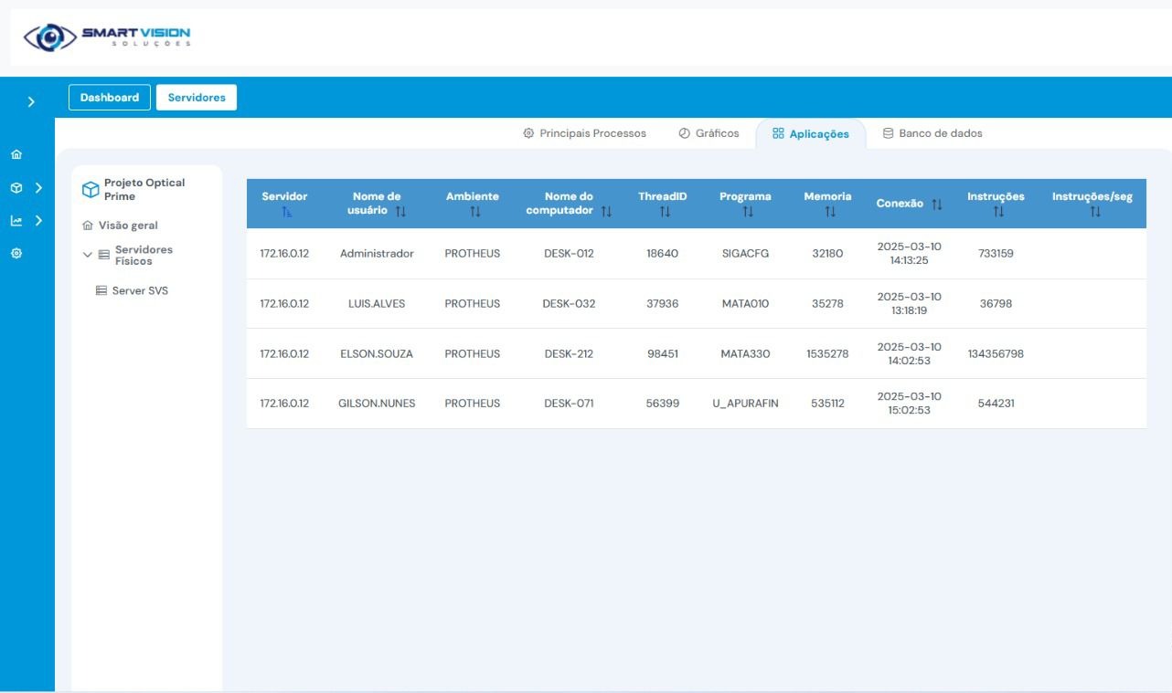The height and width of the screenshot is (693, 1172).
Task: Switch to the Principais Processos tab
Action: tap(585, 133)
